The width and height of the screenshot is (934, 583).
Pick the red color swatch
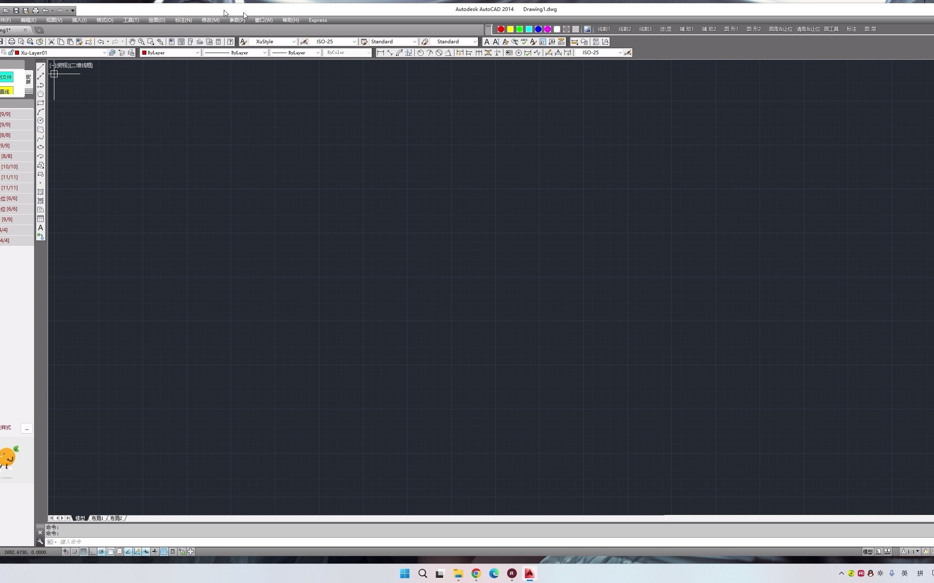point(501,29)
